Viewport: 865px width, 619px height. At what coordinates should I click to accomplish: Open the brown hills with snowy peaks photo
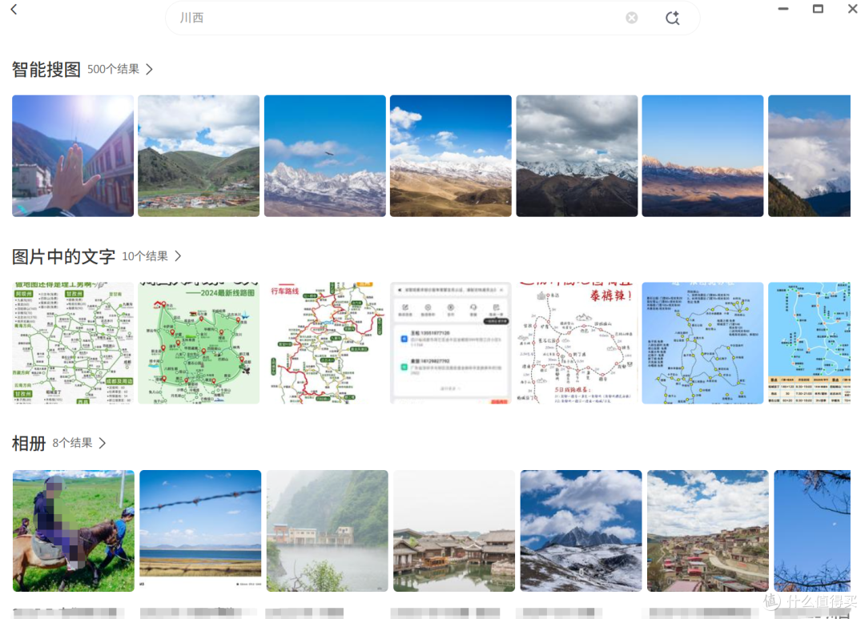451,155
